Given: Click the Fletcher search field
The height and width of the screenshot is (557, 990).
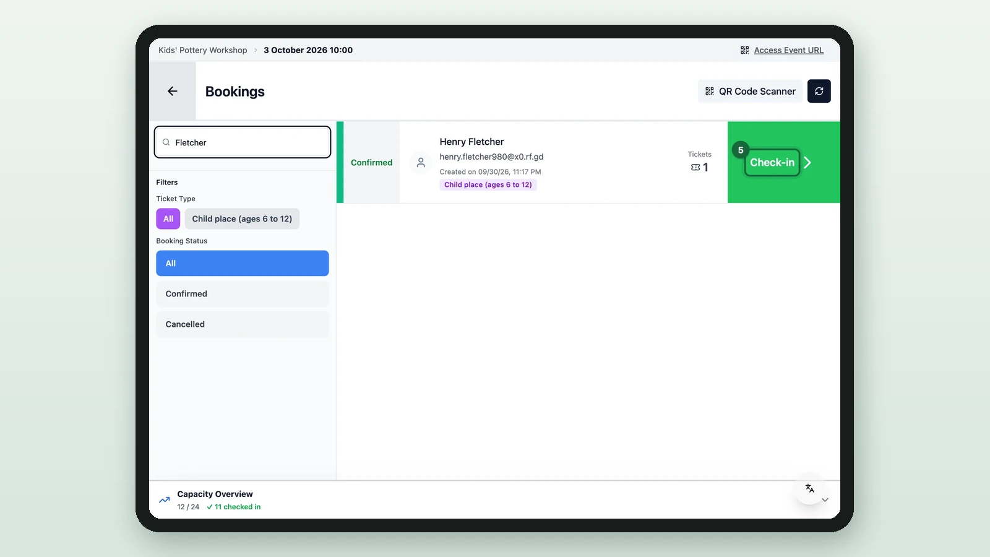Looking at the screenshot, I should (243, 142).
